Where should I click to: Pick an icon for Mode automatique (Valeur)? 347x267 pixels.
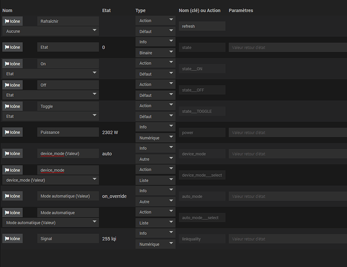(x=12, y=196)
